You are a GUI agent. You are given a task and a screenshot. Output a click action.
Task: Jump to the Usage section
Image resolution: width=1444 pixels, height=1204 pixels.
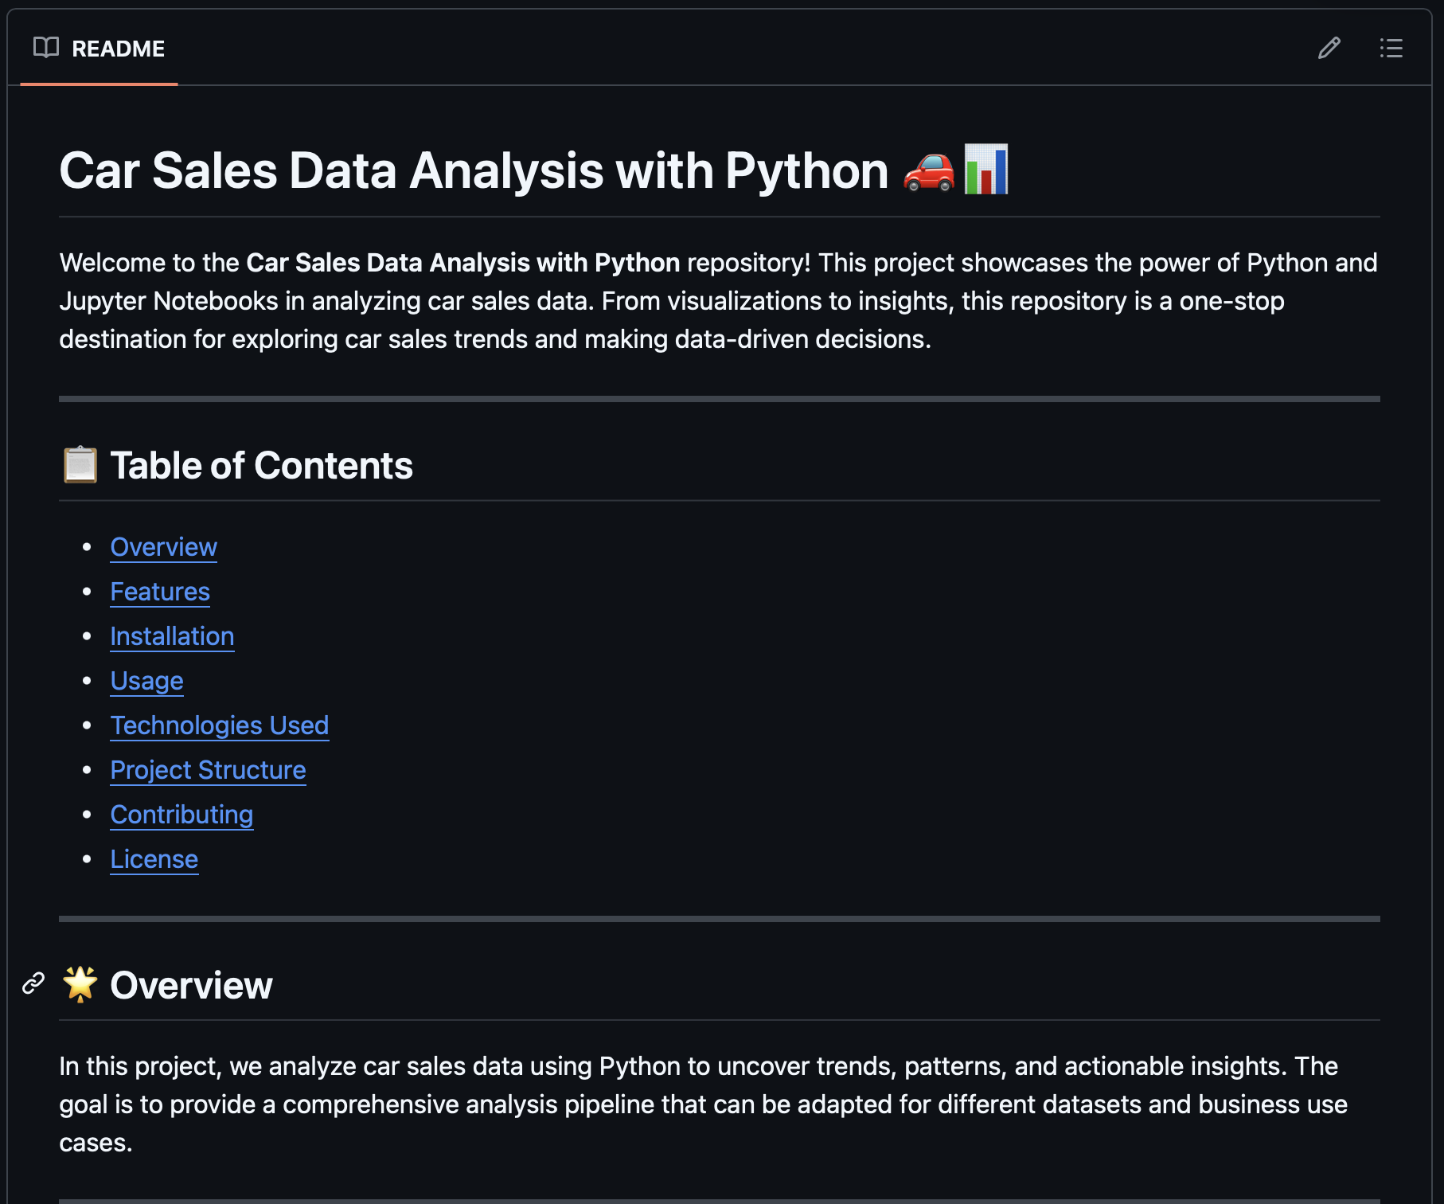click(x=146, y=681)
